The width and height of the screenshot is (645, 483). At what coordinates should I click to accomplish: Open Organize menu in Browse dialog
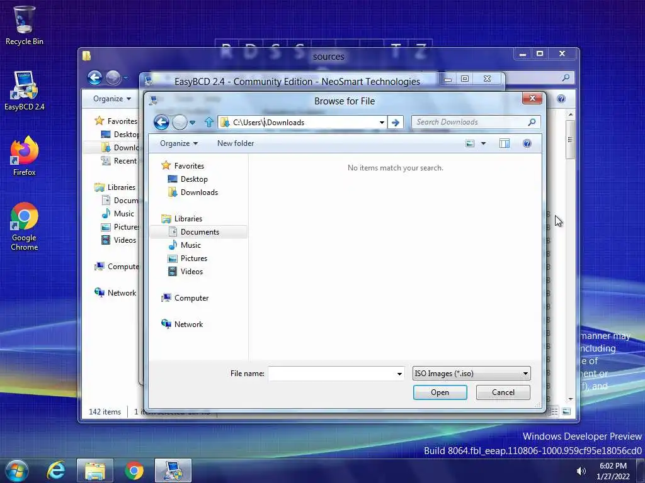tap(179, 143)
